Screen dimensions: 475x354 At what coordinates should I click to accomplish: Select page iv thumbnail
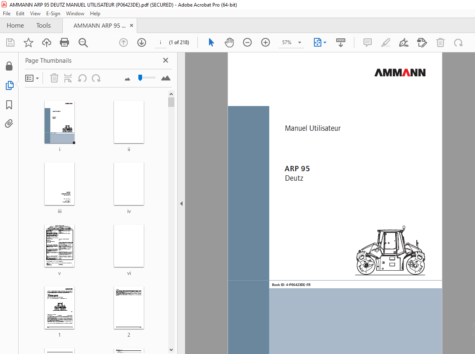click(129, 184)
